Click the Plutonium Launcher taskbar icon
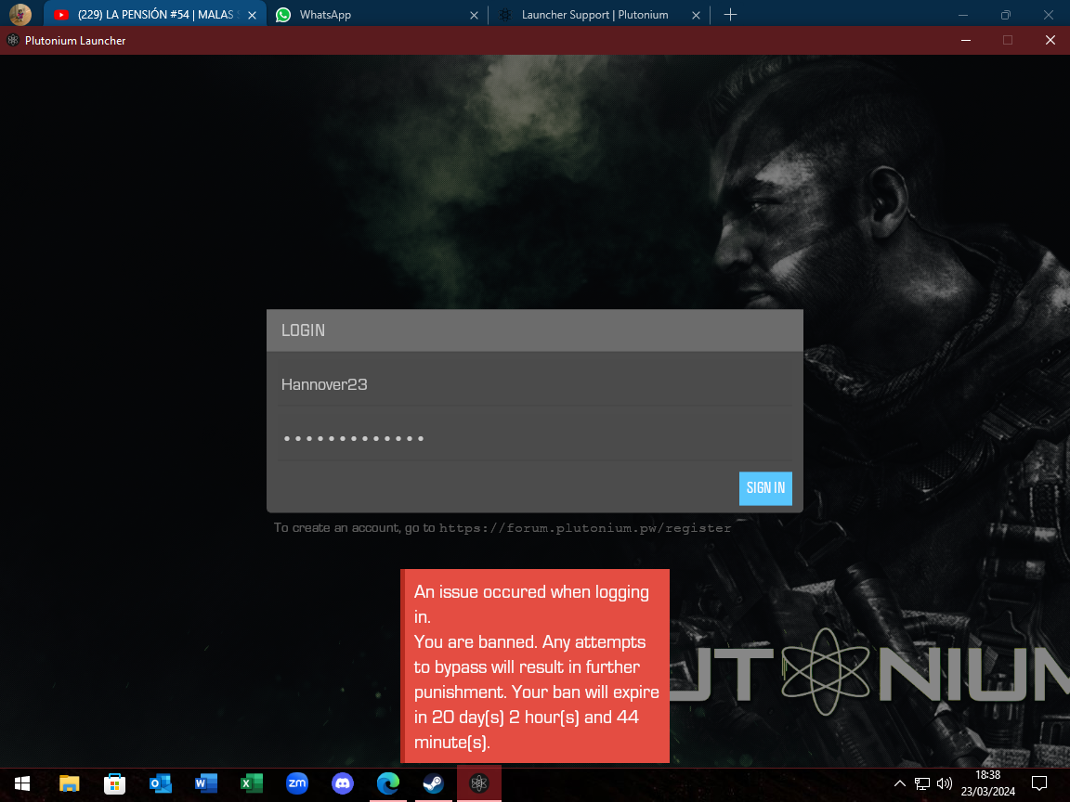The height and width of the screenshot is (802, 1070). pyautogui.click(x=479, y=783)
